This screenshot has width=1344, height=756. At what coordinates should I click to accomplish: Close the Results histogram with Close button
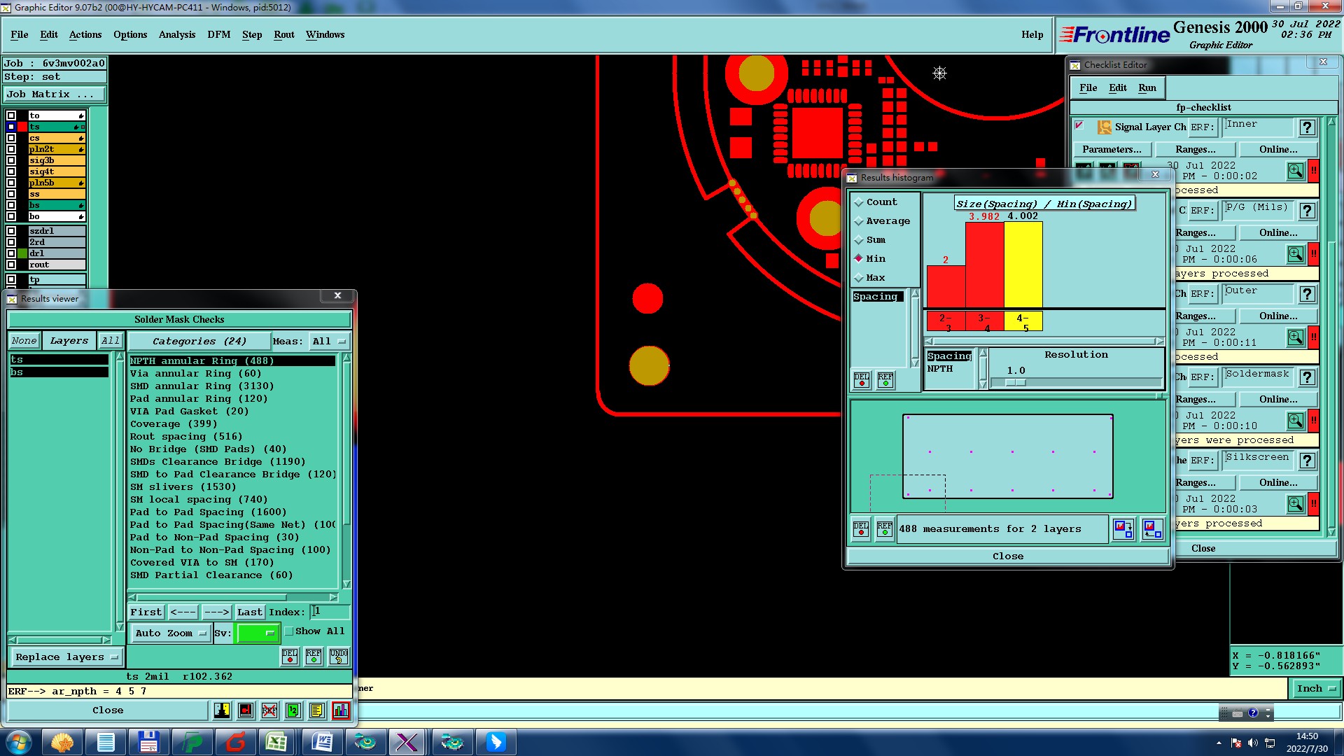tap(1007, 556)
